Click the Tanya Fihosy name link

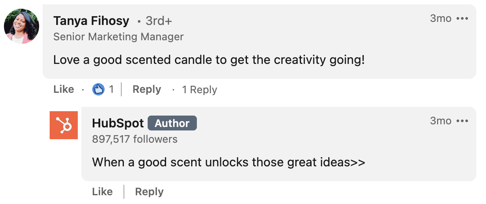[91, 21]
